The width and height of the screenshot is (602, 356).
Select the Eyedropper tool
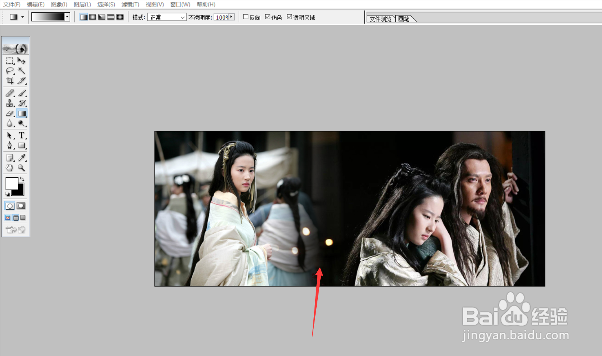[21, 158]
